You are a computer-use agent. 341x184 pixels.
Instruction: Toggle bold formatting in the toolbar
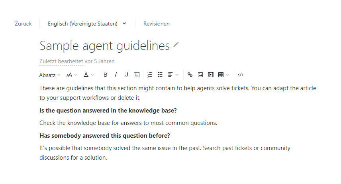pyautogui.click(x=106, y=75)
